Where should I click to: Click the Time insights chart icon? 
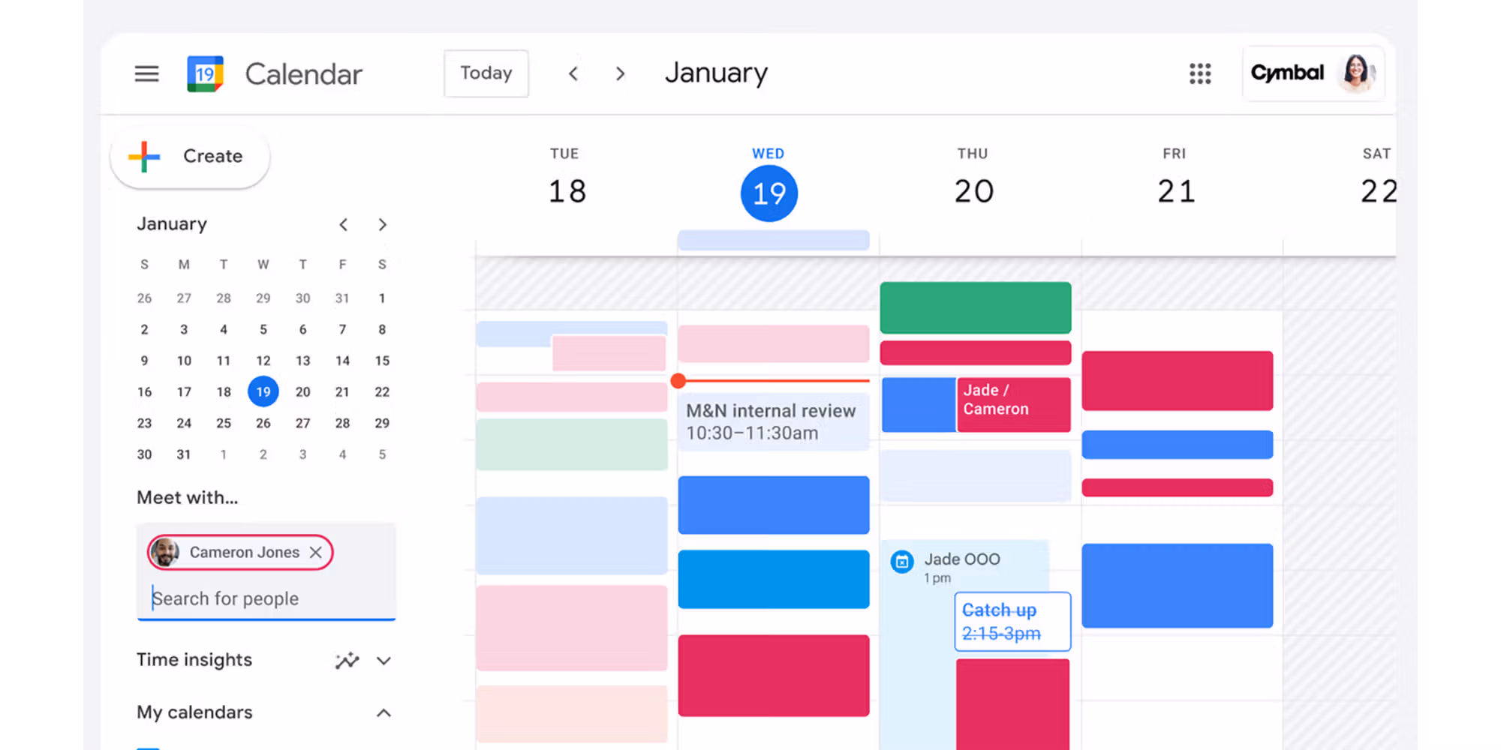(x=347, y=660)
